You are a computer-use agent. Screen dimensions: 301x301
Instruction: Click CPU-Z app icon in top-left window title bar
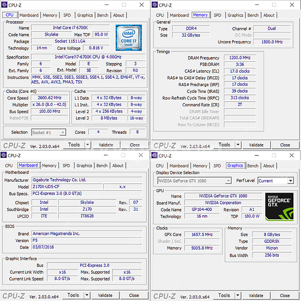tap(4, 4)
